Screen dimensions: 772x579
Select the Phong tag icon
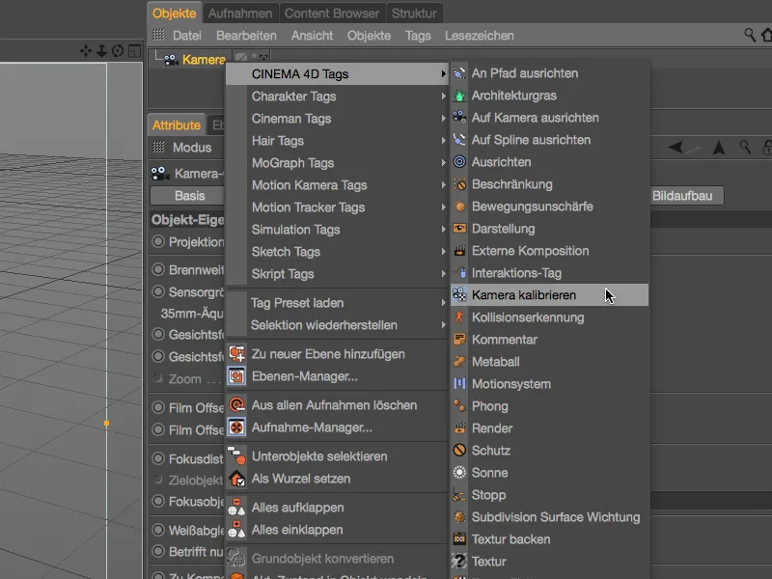pyautogui.click(x=461, y=406)
